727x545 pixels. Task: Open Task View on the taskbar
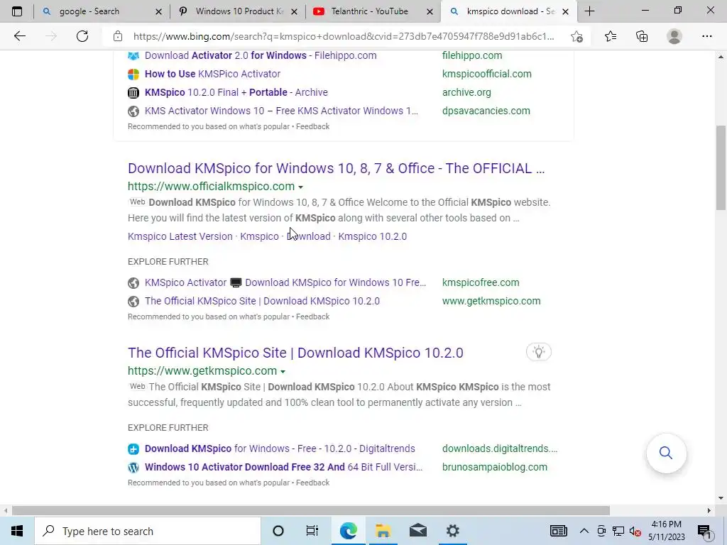[312, 531]
